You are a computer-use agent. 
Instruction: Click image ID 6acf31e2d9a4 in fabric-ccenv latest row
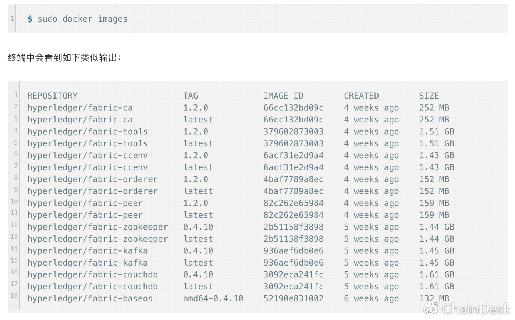tap(294, 167)
